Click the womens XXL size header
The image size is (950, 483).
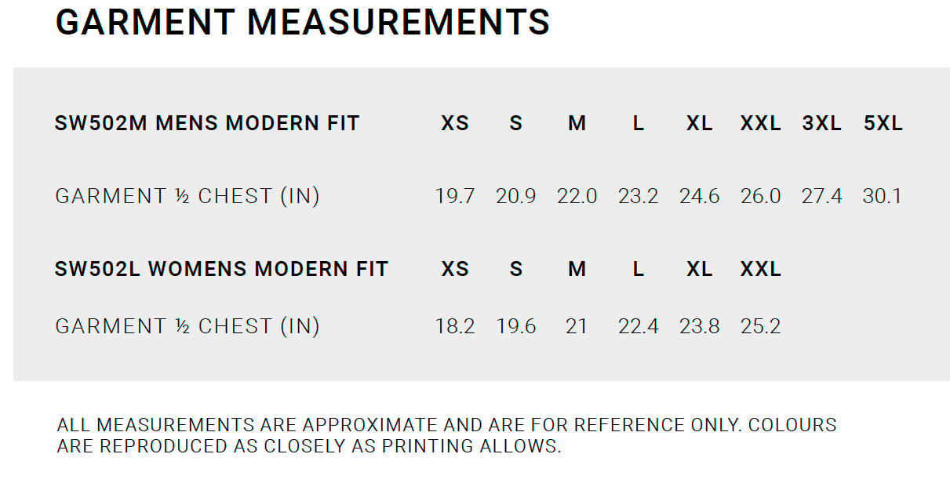coord(761,269)
